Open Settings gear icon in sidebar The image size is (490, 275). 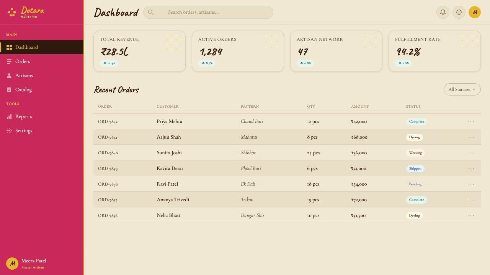pyautogui.click(x=9, y=131)
